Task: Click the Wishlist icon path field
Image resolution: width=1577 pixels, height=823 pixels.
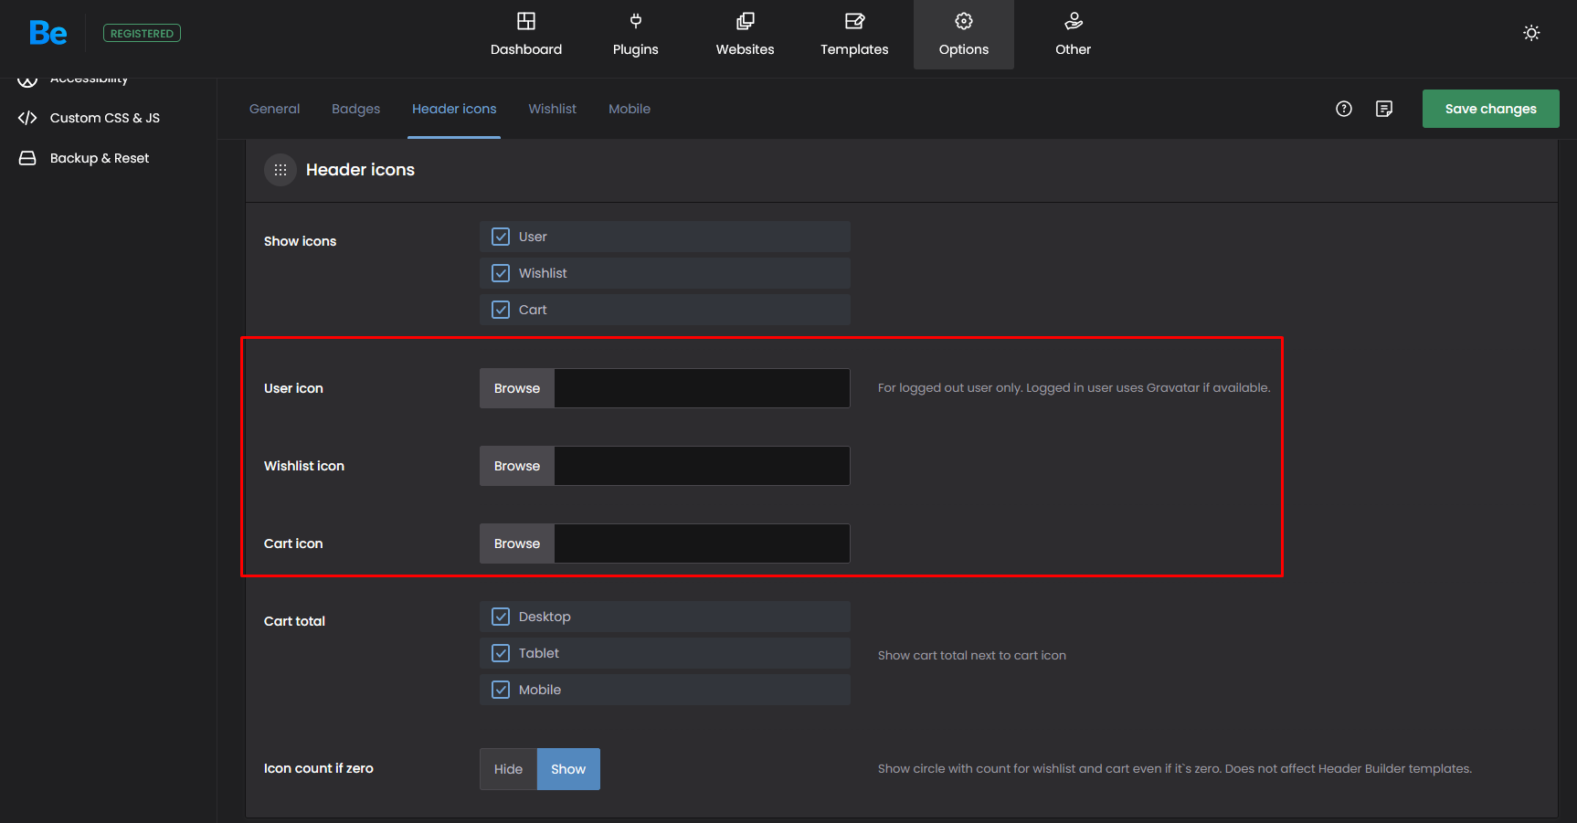Action: tap(703, 466)
